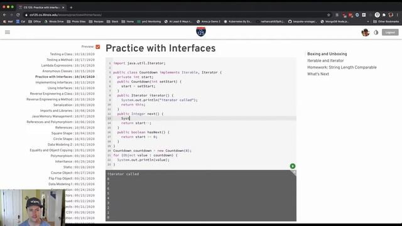Viewport: 402px width, 226px height.
Task: Open lesson Polymorphism 09/30/2020
Action: [73, 156]
